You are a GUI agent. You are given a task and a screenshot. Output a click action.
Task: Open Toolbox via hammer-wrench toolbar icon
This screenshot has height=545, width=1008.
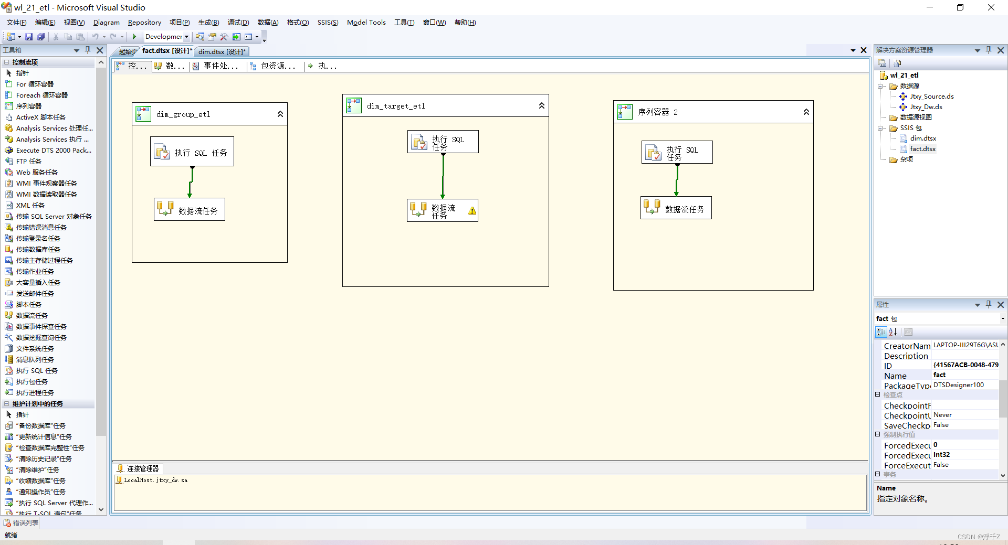224,37
